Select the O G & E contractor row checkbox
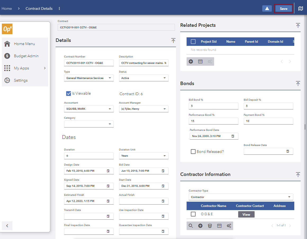The image size is (307, 239). (x=193, y=214)
